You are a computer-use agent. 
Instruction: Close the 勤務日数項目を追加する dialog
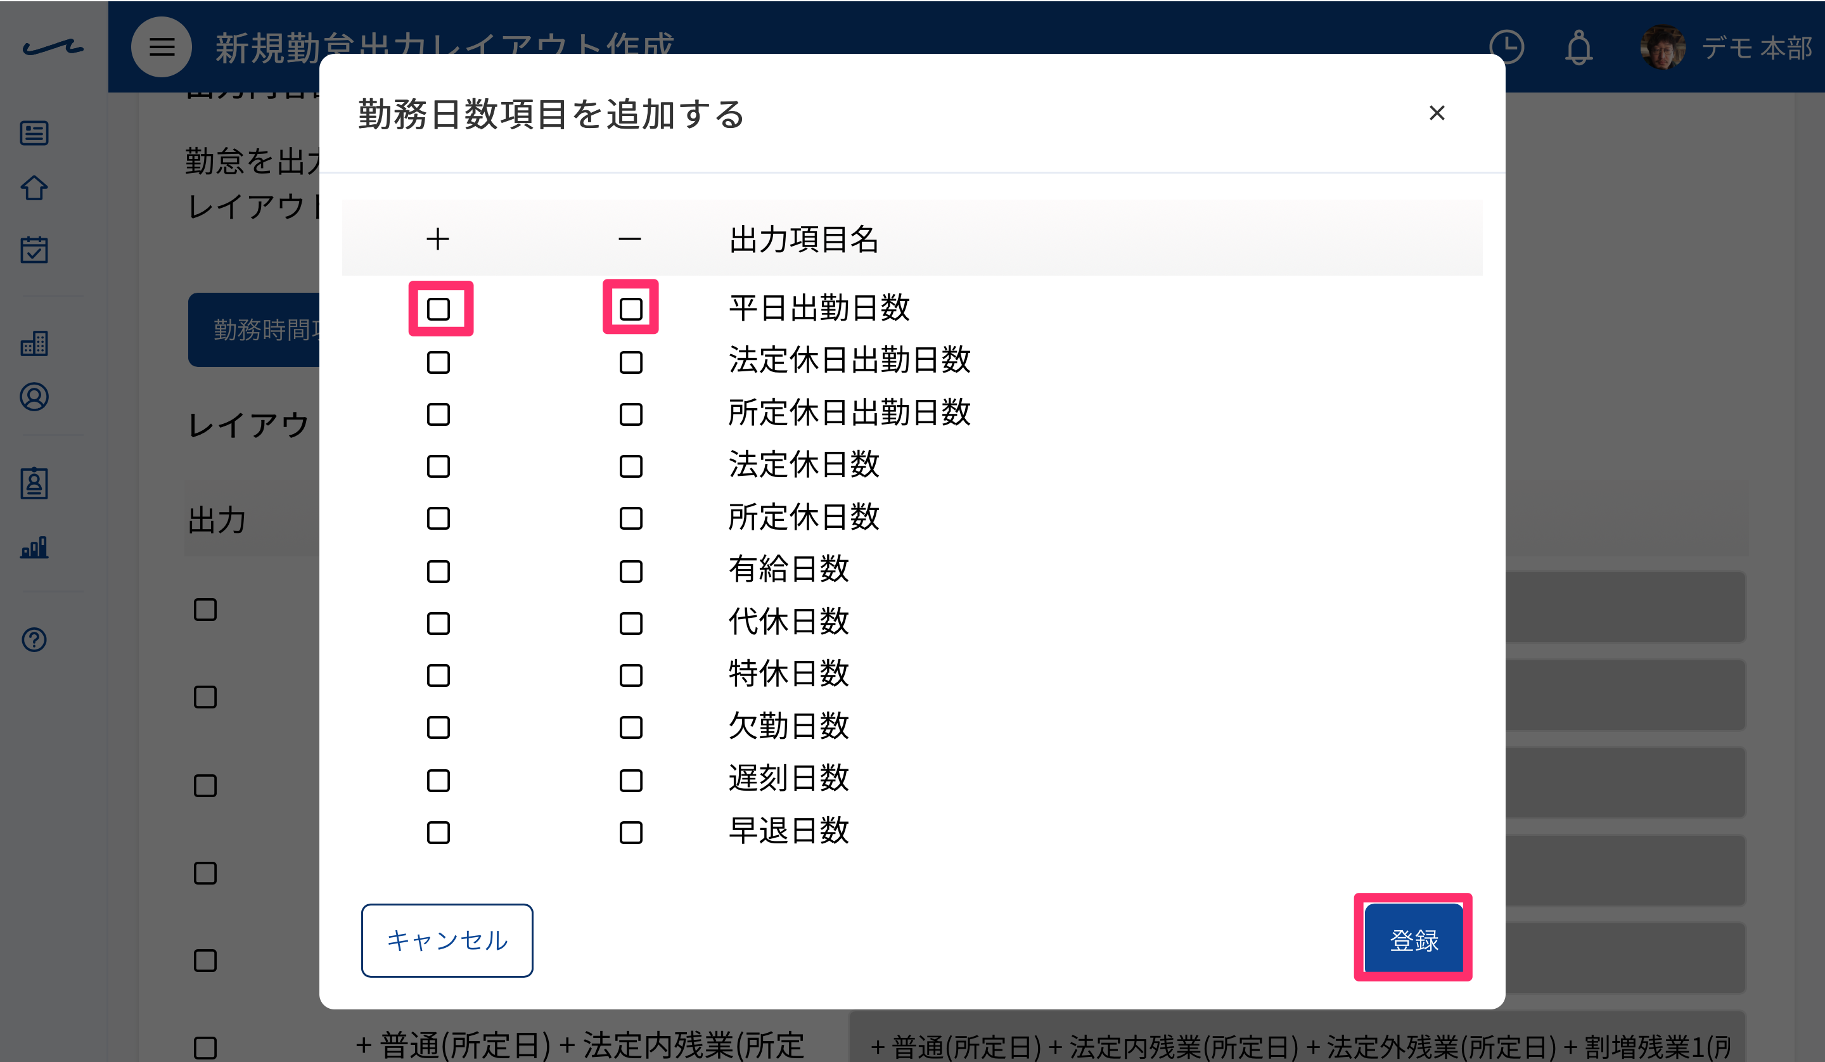coord(1437,113)
